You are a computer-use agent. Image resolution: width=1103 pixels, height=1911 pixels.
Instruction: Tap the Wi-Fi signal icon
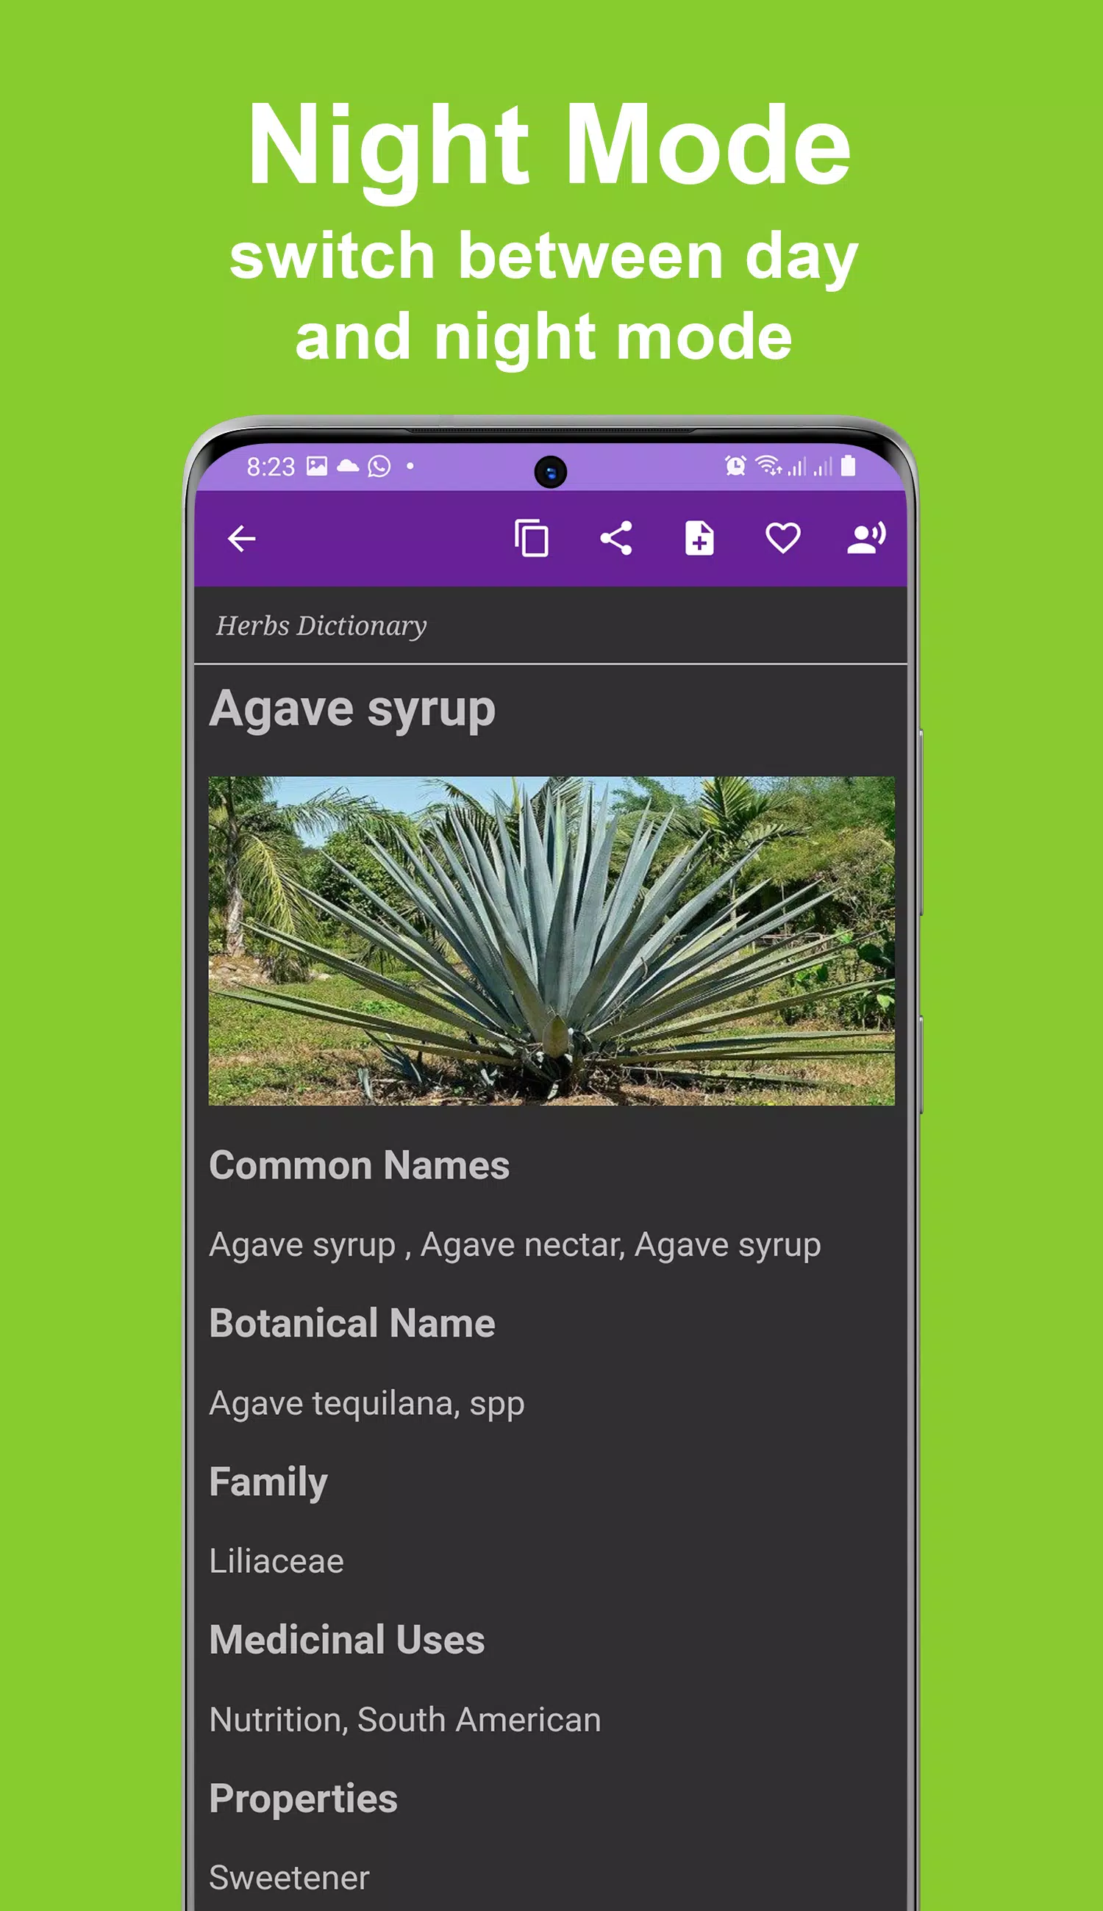[768, 466]
